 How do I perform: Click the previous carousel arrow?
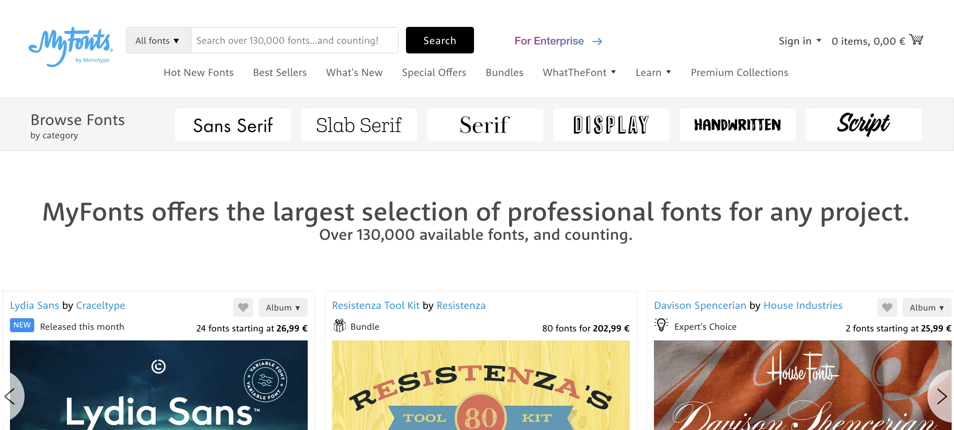(10, 396)
